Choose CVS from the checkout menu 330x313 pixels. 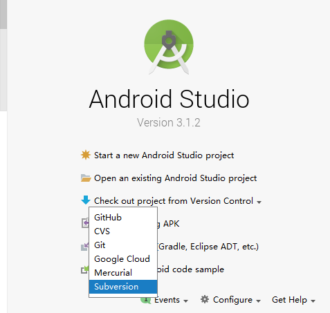(x=123, y=231)
